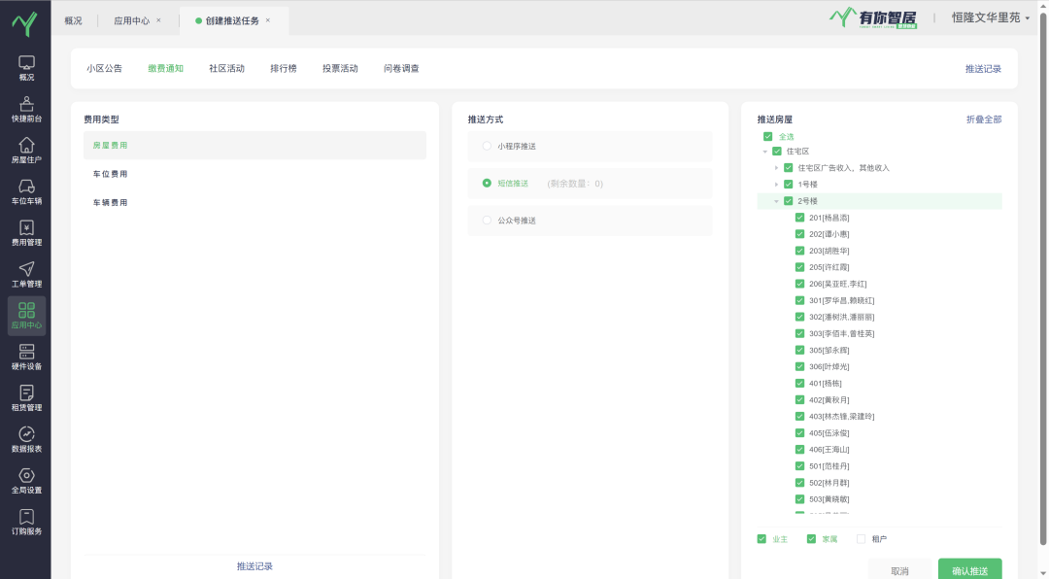This screenshot has width=1049, height=579.
Task: Enable the 租户 checkbox
Action: [x=861, y=539]
